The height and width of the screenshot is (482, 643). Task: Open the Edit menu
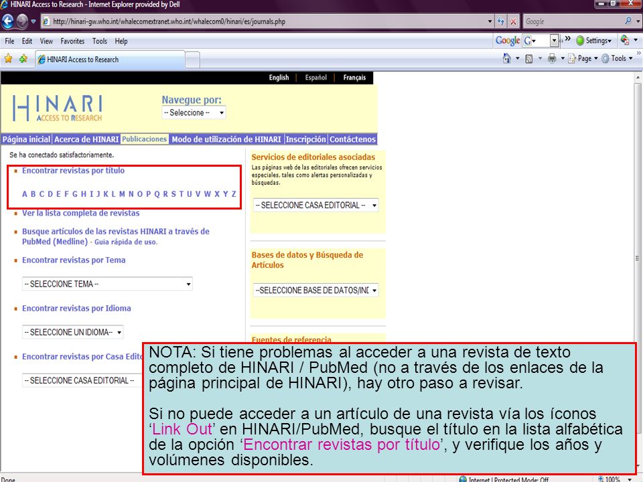27,41
